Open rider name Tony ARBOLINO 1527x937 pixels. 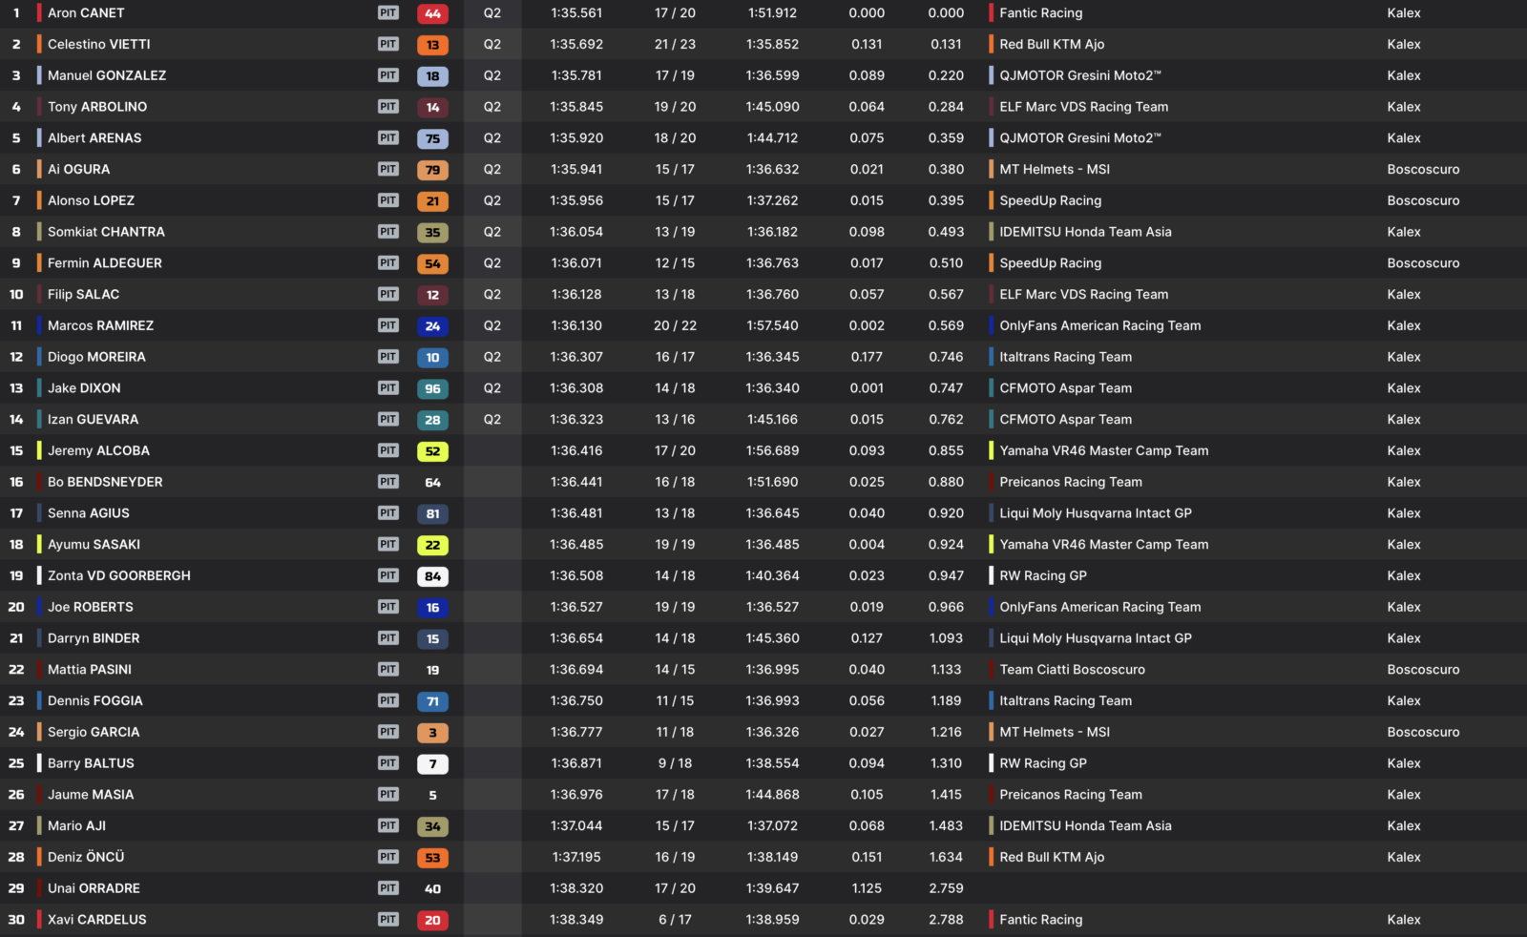97,107
